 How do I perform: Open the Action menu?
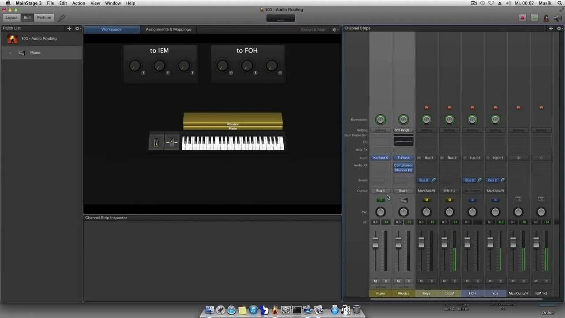point(79,3)
